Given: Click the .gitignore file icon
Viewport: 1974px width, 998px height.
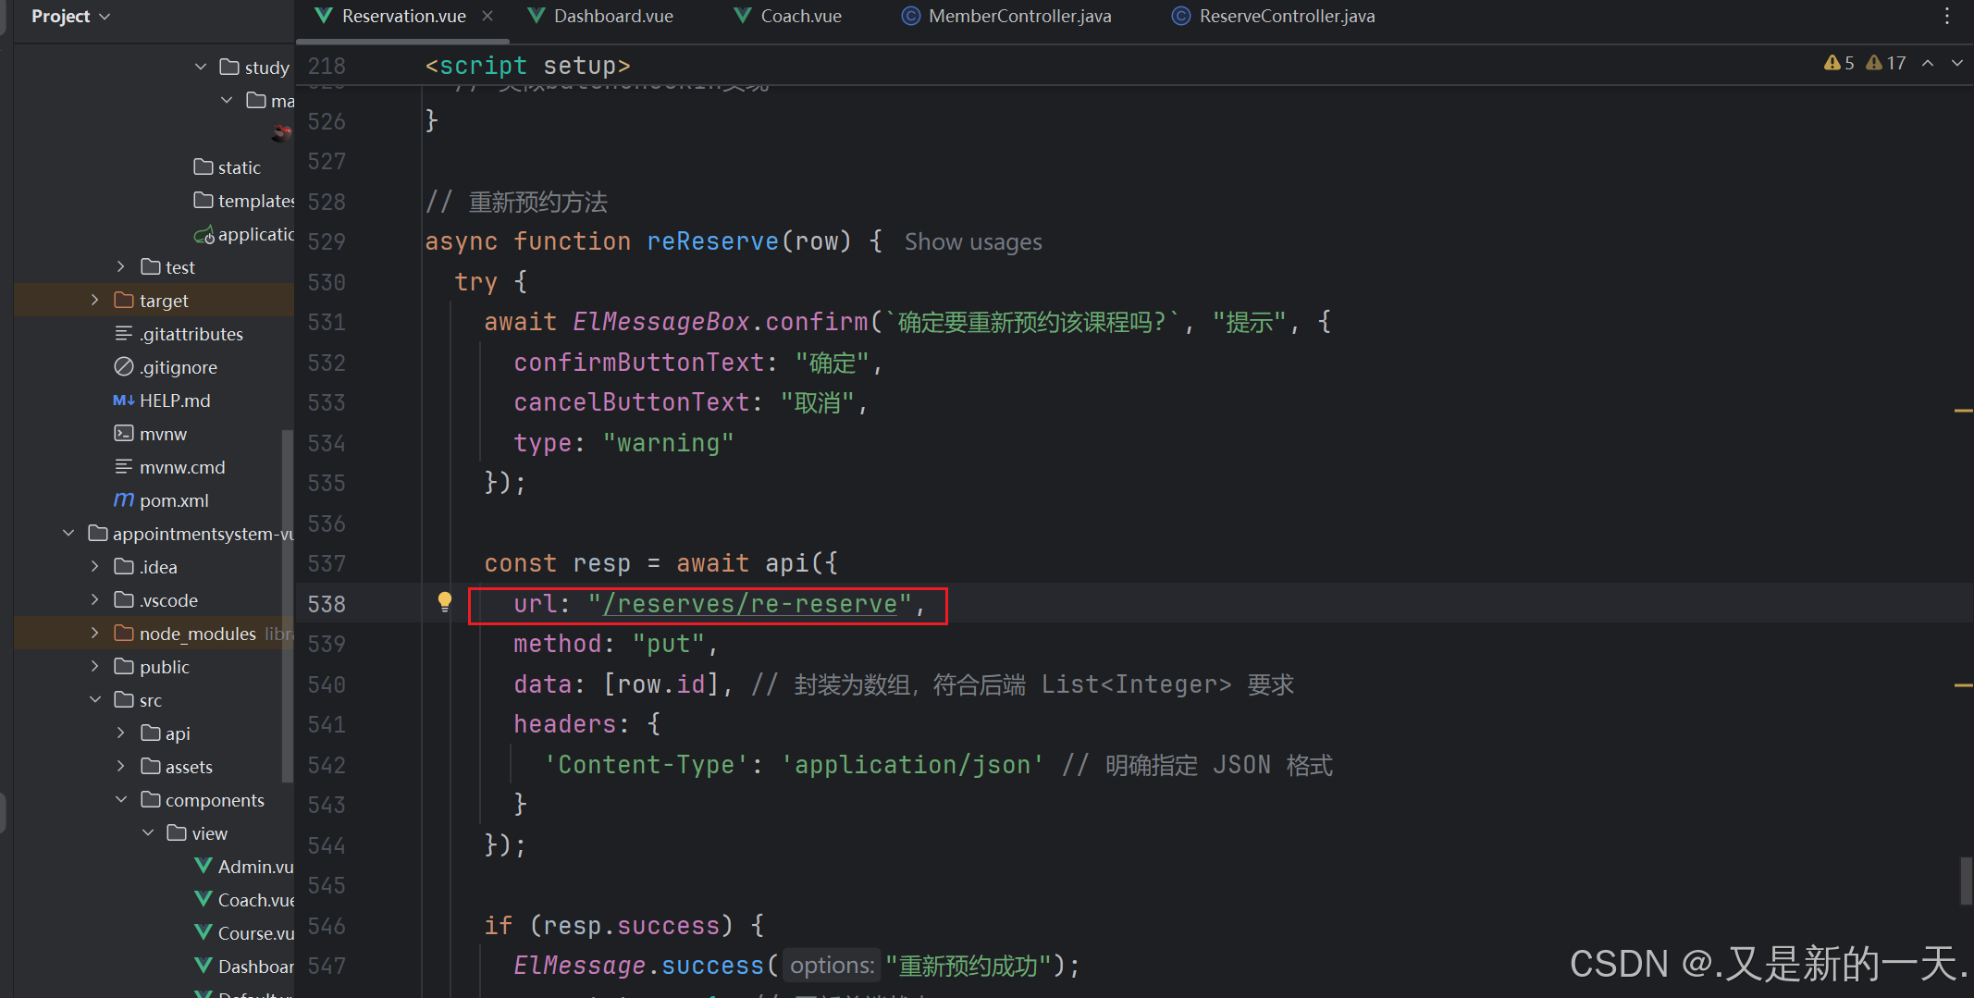Looking at the screenshot, I should tap(124, 367).
